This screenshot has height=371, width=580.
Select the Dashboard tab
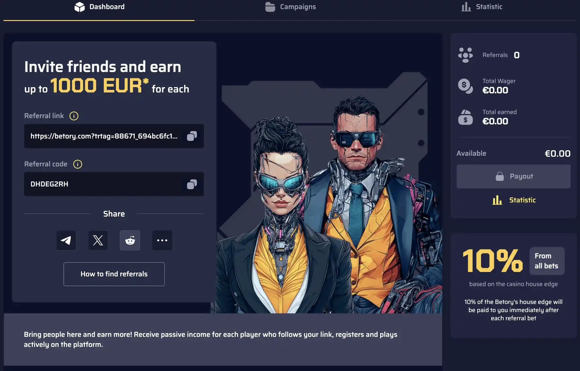tap(99, 7)
